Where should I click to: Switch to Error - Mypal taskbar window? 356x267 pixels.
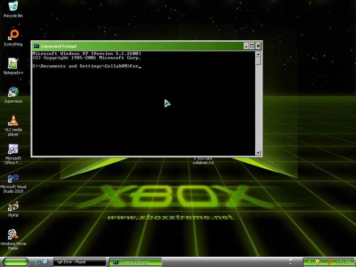coord(80,262)
